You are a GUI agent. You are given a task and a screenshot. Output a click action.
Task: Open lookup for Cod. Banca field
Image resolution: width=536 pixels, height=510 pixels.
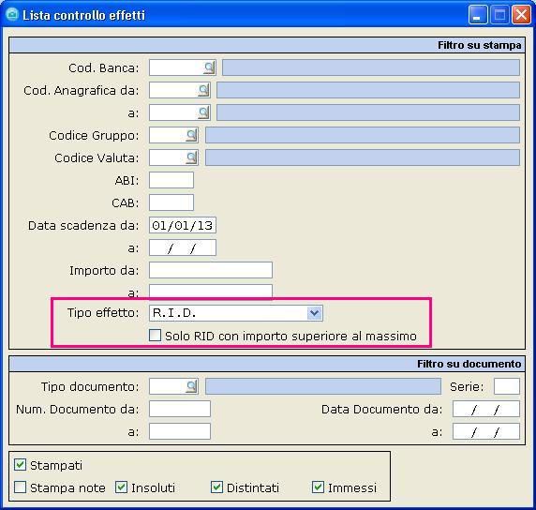click(209, 67)
